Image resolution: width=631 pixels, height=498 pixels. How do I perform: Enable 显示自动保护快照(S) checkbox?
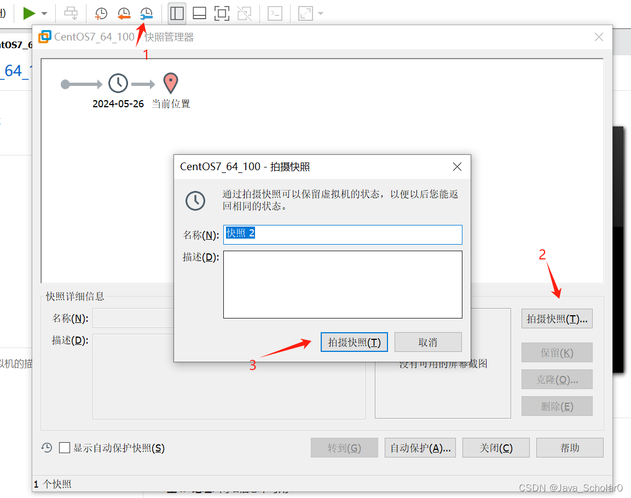coord(65,448)
